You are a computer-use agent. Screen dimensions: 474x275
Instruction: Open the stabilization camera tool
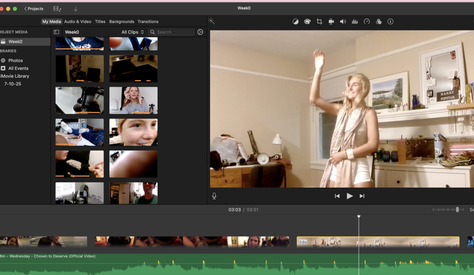[331, 21]
